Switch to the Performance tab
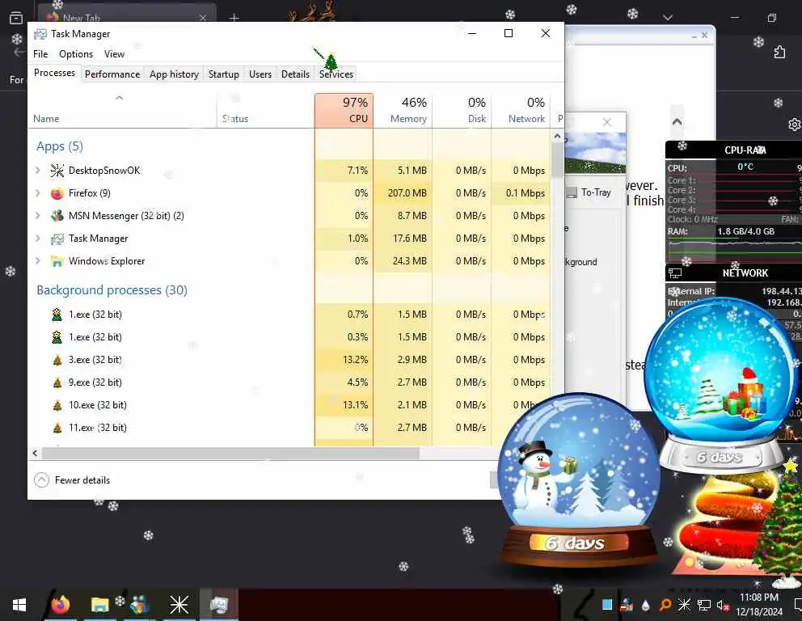 [x=112, y=74]
